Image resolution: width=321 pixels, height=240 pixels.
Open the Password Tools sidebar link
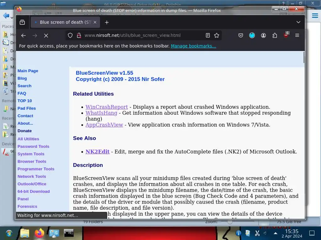(x=33, y=147)
